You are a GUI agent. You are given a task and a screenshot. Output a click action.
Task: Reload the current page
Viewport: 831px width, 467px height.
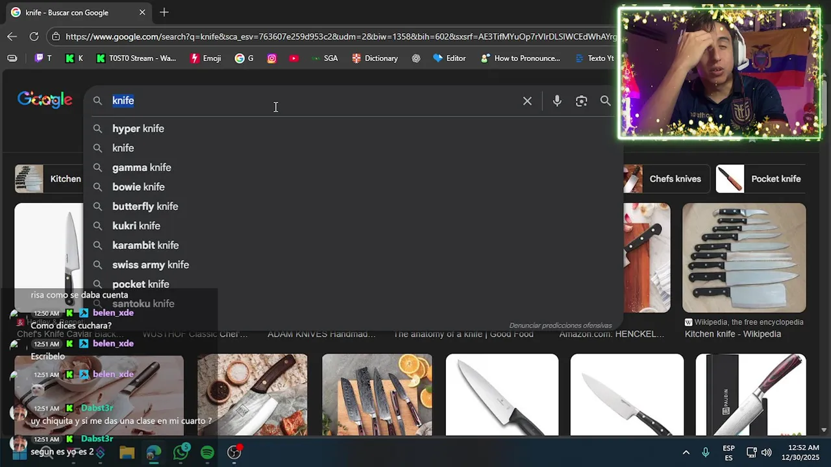tap(34, 36)
